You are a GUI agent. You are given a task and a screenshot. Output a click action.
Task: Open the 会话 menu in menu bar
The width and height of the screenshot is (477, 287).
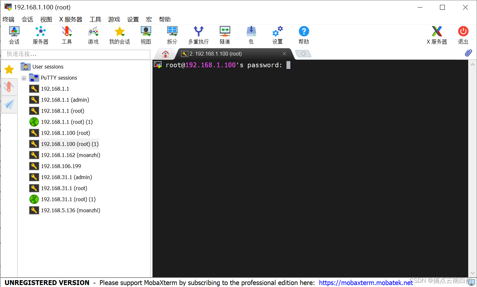(27, 20)
